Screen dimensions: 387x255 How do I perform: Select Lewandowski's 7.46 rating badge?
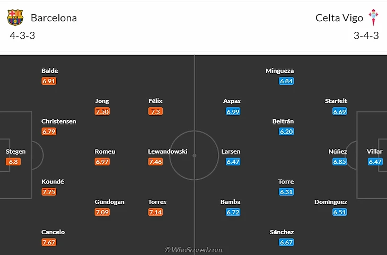[x=155, y=162]
